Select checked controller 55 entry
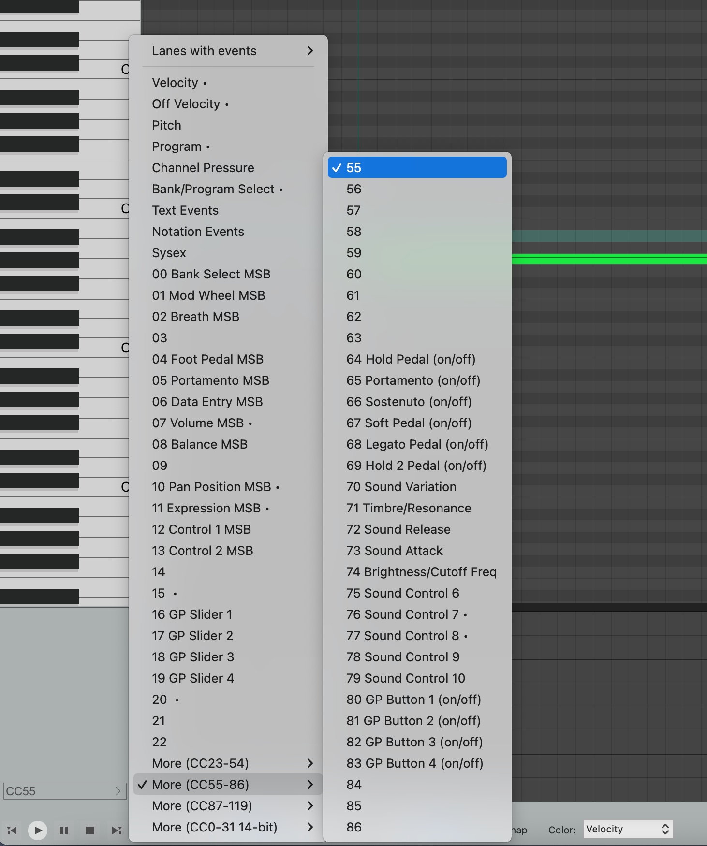 coord(417,168)
